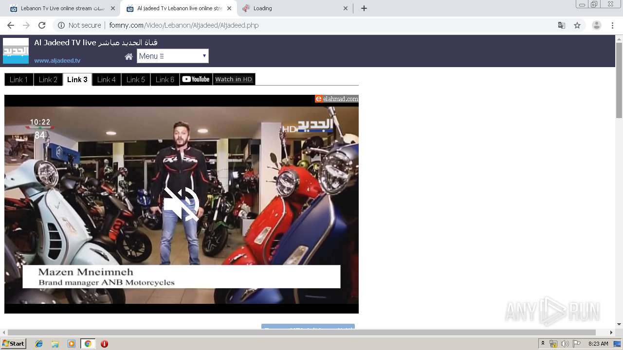Click the horizontal scrollbar right arrow
This screenshot has height=350, width=623.
pos(612,332)
